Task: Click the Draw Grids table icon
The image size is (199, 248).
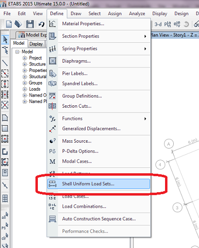Action: [x=5, y=198]
